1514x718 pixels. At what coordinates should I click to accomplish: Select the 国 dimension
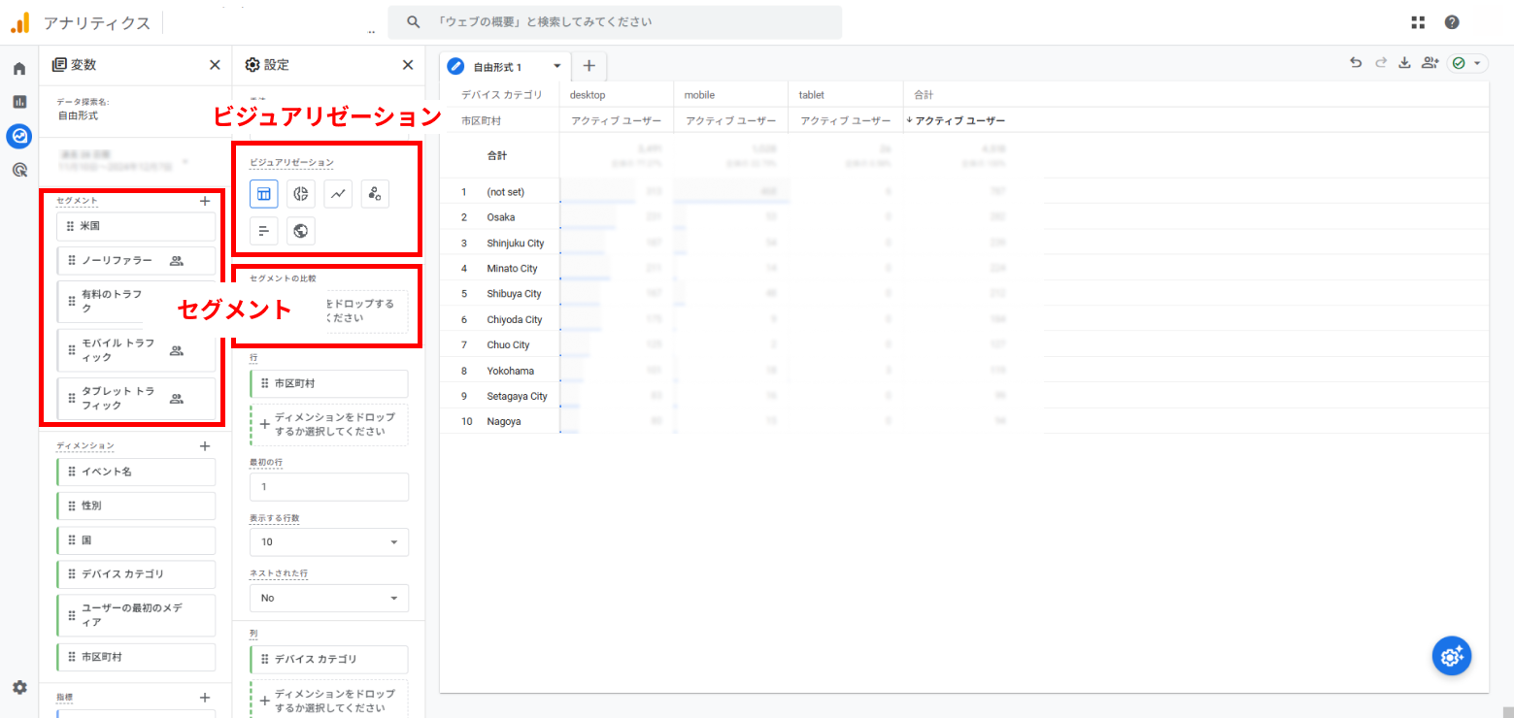136,539
